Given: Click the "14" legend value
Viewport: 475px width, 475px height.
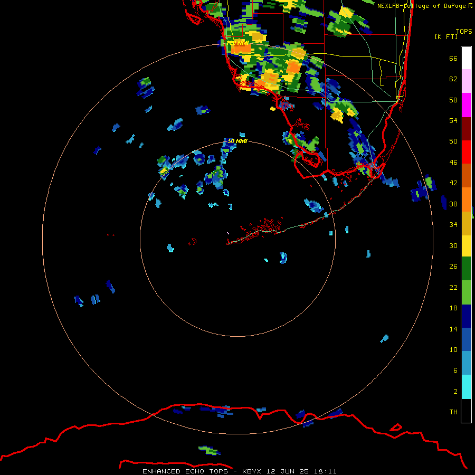Looking at the screenshot, I should pos(453,329).
